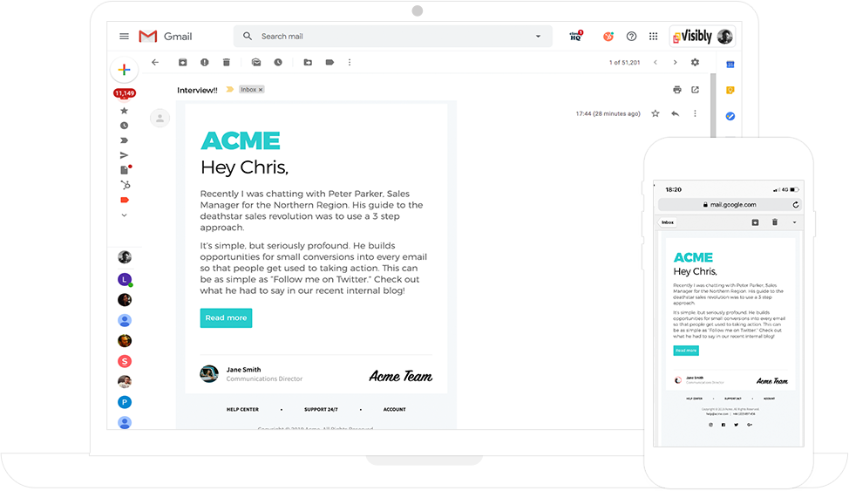Open the email in a new window
The image size is (849, 491).
click(696, 90)
